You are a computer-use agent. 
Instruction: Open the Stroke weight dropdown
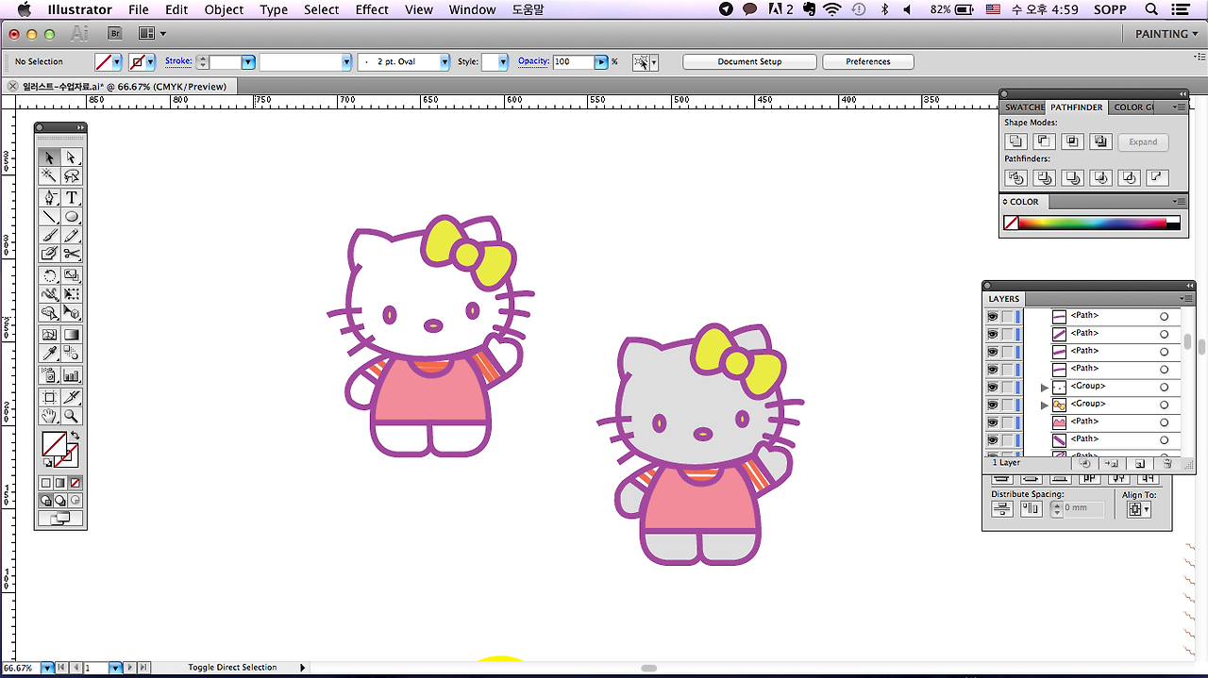[x=248, y=61]
